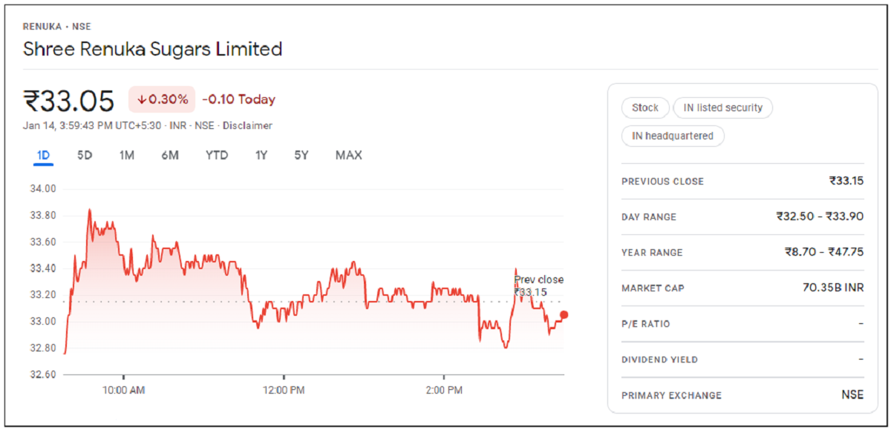Show the 6M chart range

click(170, 155)
